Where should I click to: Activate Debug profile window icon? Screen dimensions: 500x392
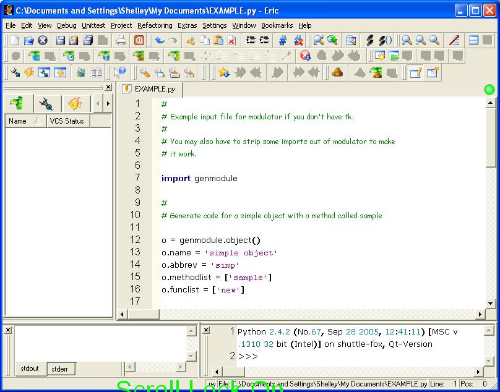433,73
